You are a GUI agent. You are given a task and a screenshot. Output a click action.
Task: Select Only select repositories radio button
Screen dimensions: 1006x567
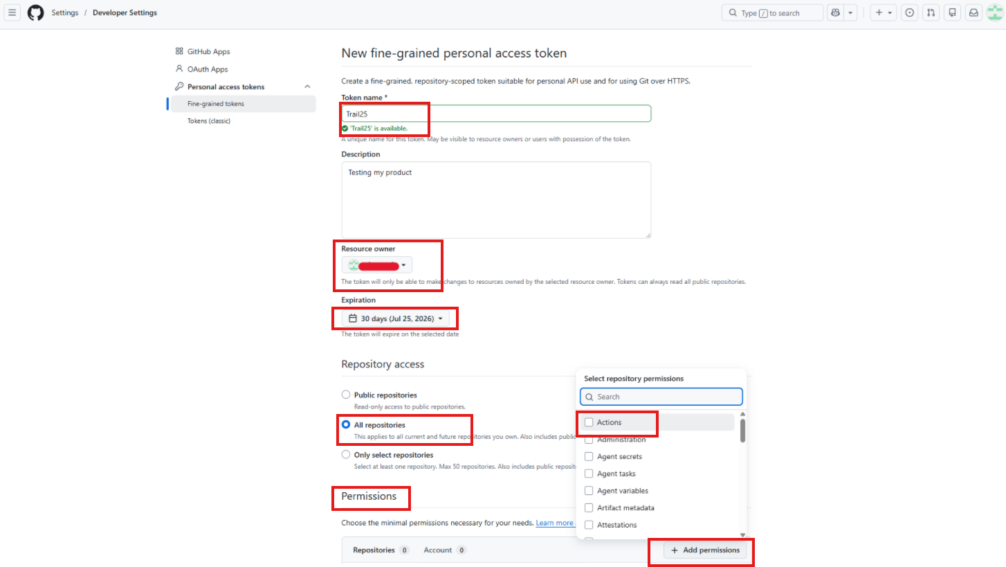[346, 455]
